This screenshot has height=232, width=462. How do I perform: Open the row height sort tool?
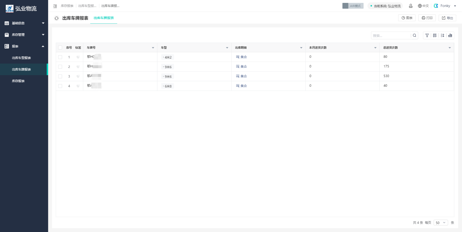point(442,36)
